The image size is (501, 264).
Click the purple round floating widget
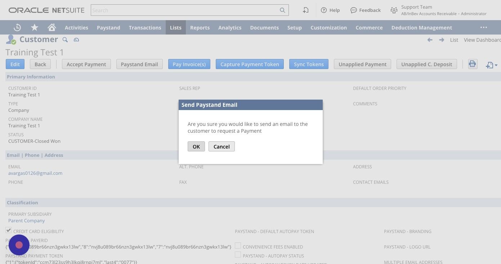point(19,245)
